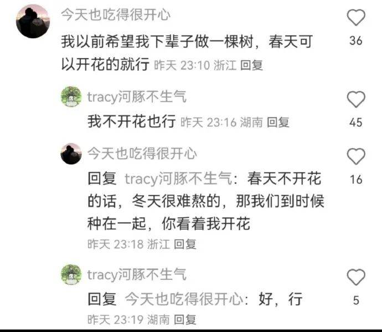382x332 pixels.
Task: Open tracy河豚不生气's green avatar in the first reply
Action: 71,96
